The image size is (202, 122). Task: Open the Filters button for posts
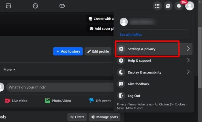77,117
